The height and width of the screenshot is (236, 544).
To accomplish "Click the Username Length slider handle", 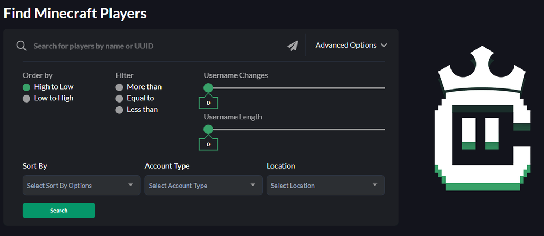I will (x=208, y=130).
